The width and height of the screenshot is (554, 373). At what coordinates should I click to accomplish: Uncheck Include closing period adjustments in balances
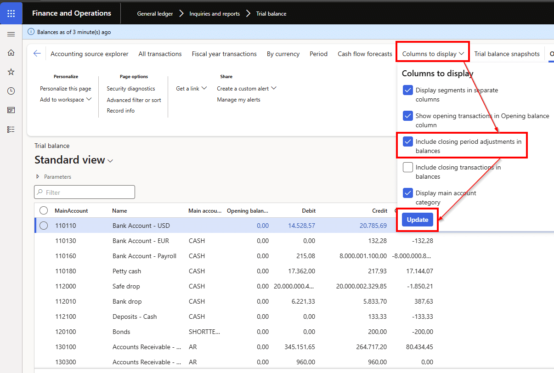[408, 142]
